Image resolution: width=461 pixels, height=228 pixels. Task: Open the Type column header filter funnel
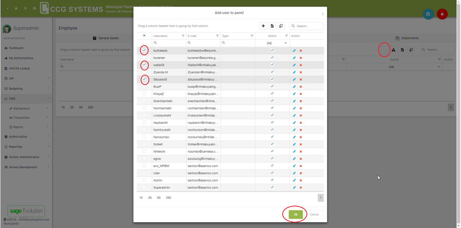coord(252,36)
